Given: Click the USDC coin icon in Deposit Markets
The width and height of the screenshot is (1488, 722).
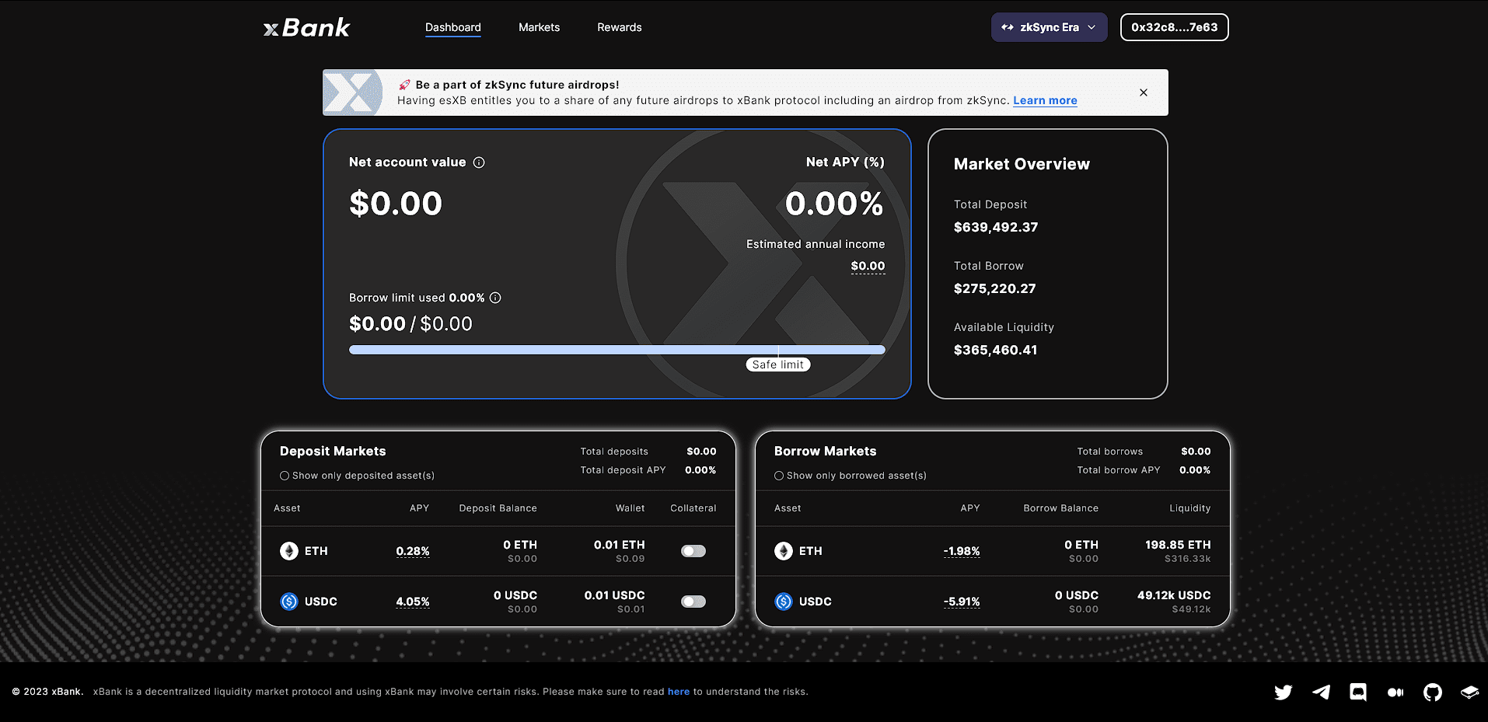Looking at the screenshot, I should pos(289,602).
